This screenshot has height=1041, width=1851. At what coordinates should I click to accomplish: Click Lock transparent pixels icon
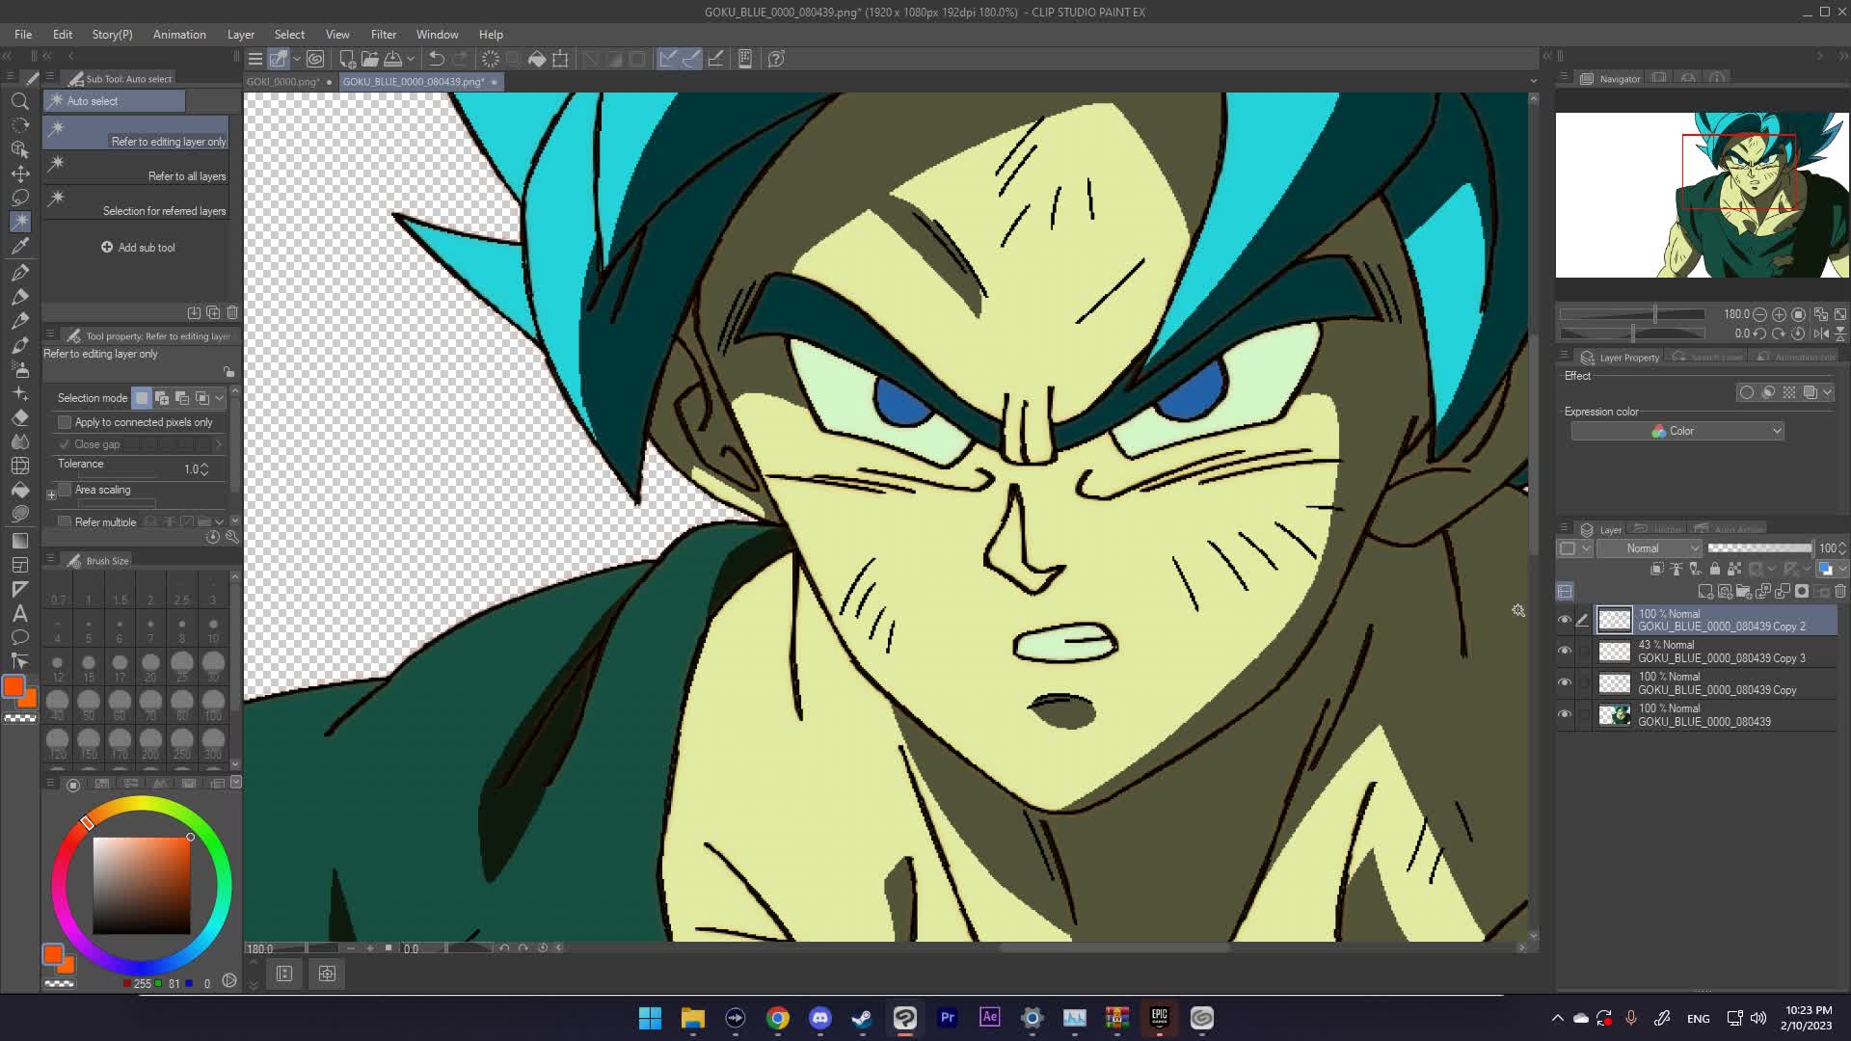pos(1734,569)
